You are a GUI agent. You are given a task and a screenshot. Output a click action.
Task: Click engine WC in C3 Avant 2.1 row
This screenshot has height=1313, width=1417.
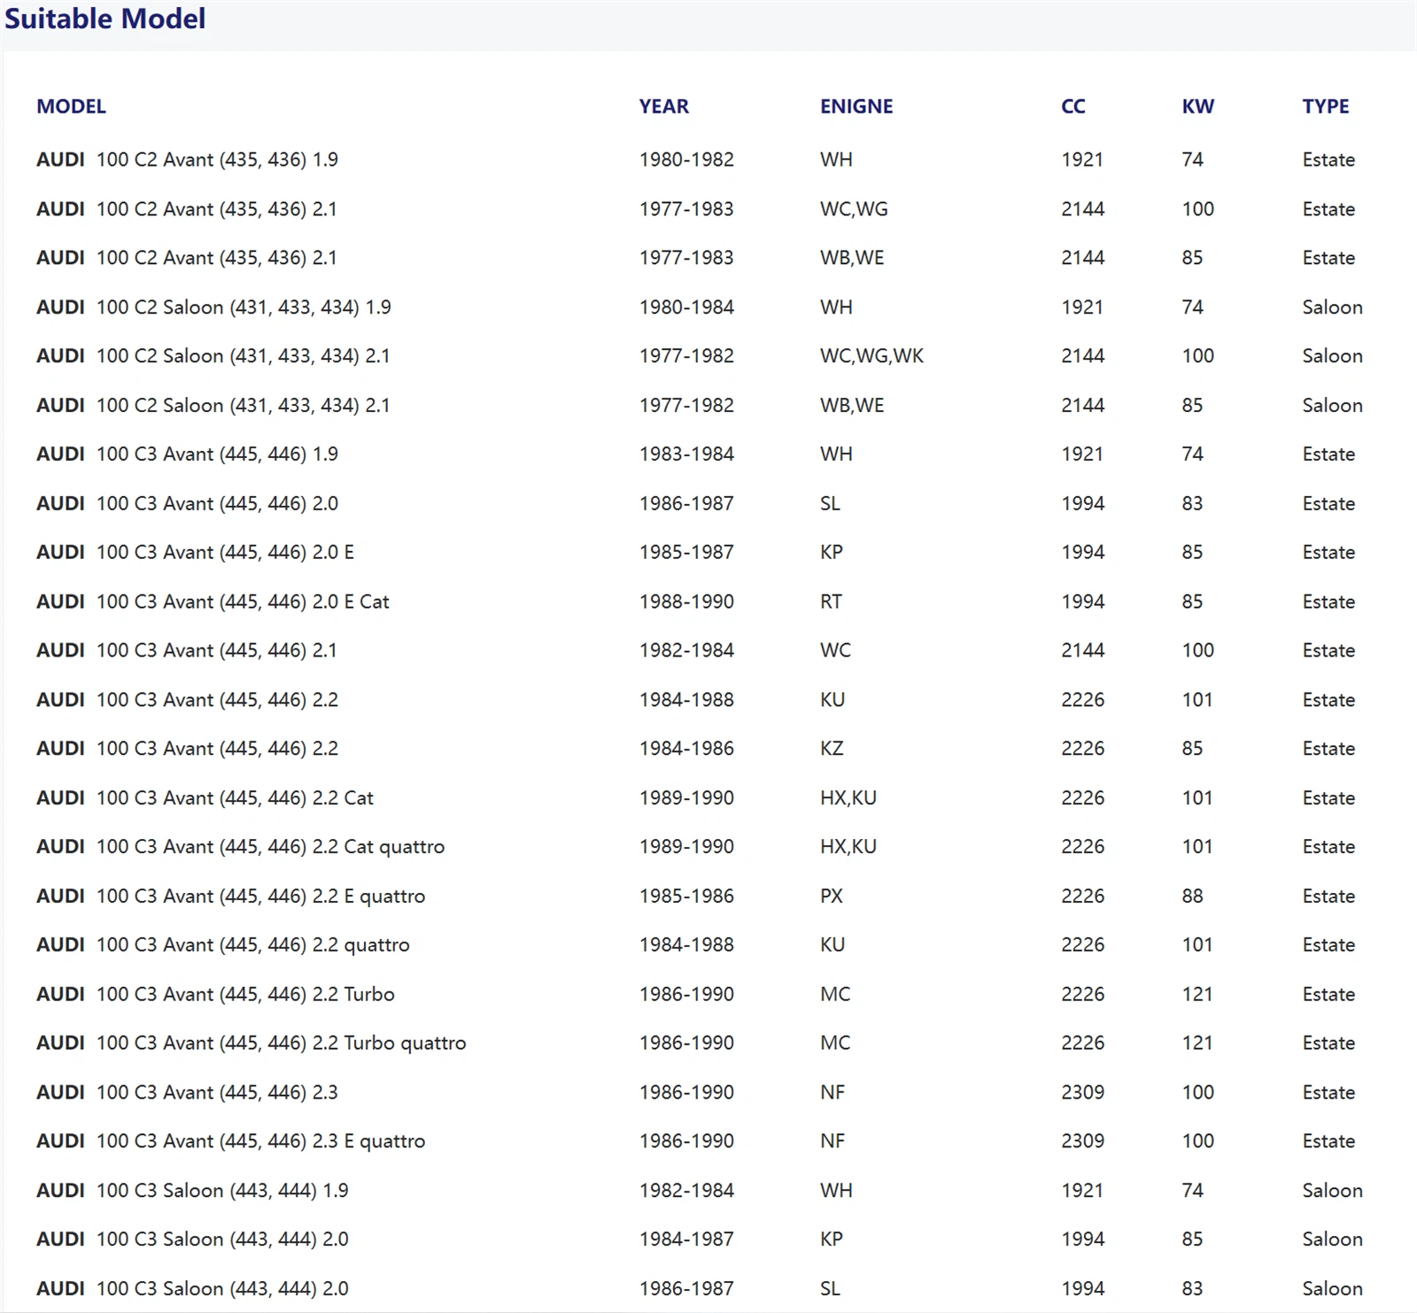(835, 650)
